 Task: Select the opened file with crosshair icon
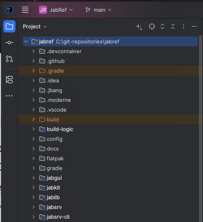pyautogui.click(x=152, y=26)
